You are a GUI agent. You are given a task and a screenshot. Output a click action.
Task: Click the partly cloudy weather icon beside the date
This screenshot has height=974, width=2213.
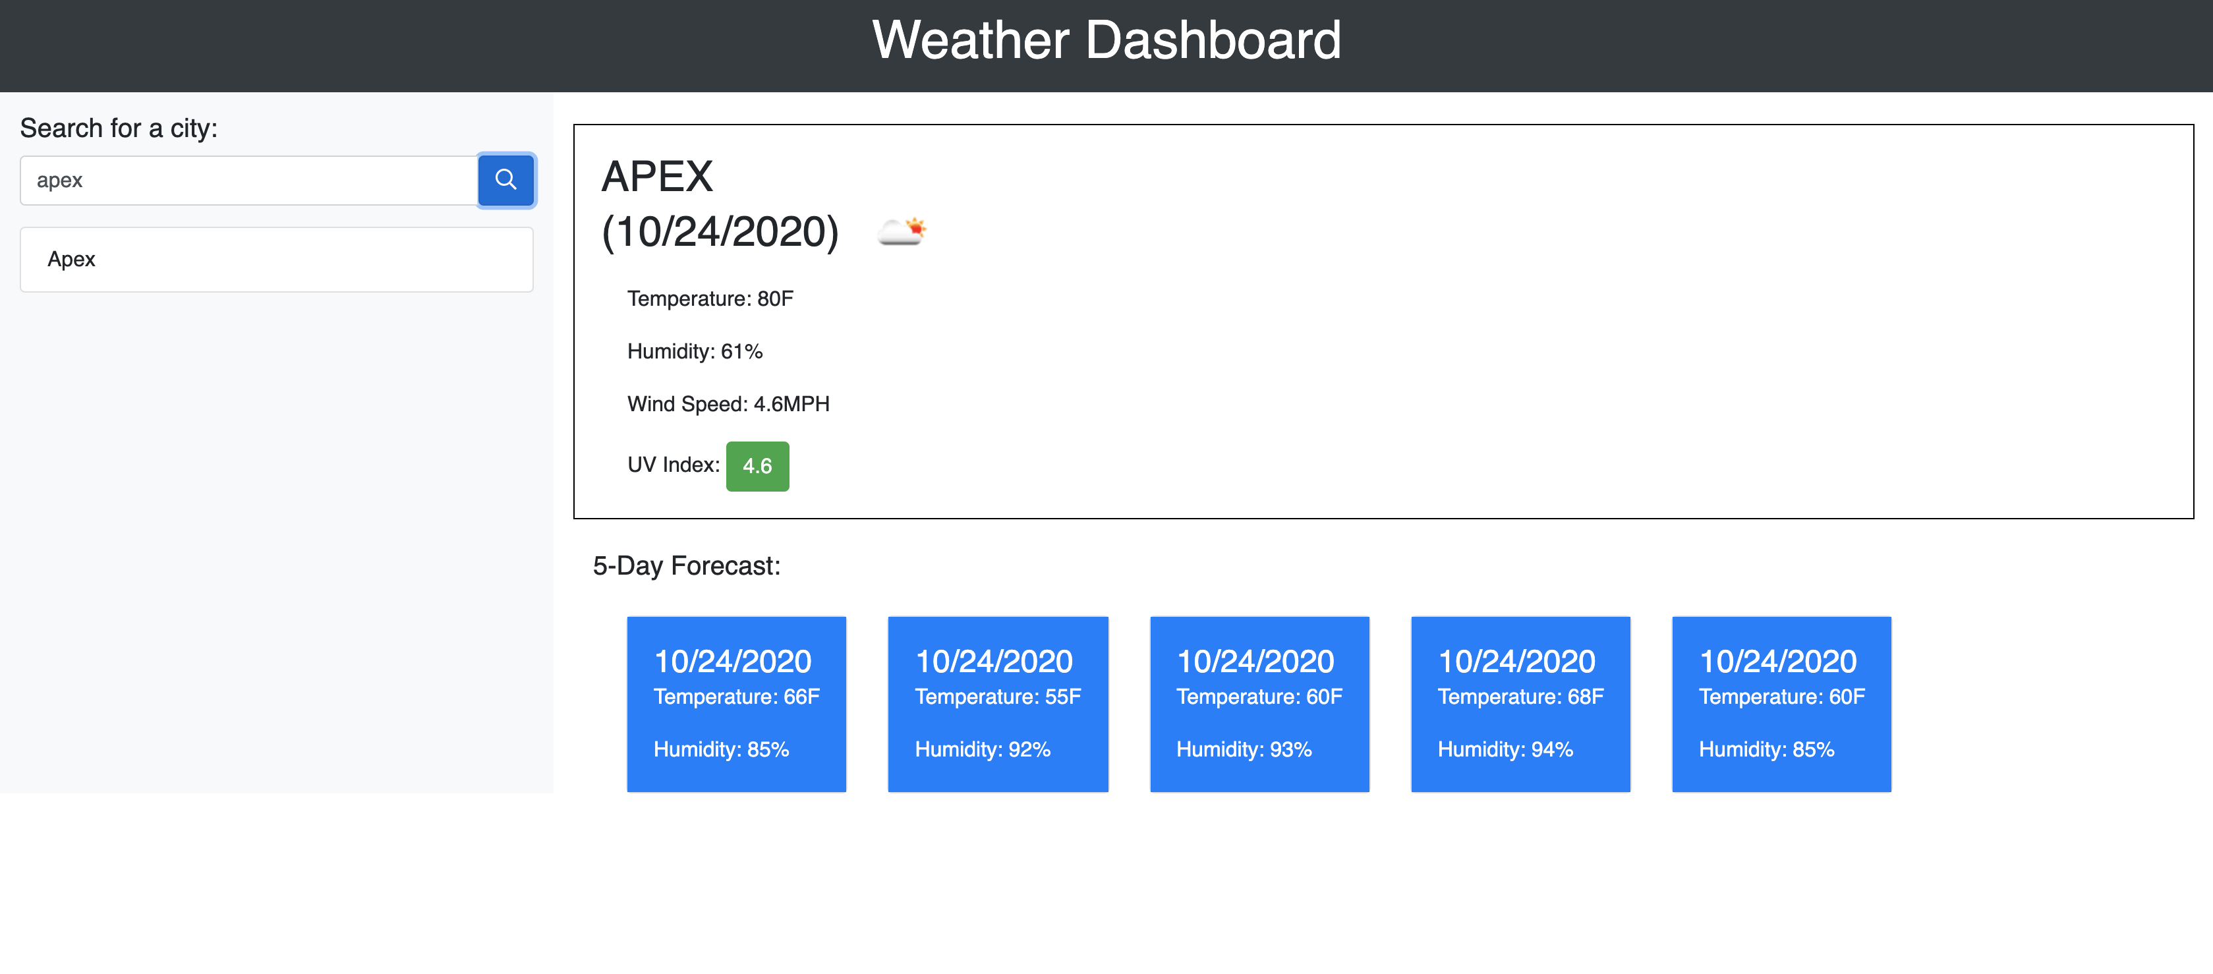point(901,230)
